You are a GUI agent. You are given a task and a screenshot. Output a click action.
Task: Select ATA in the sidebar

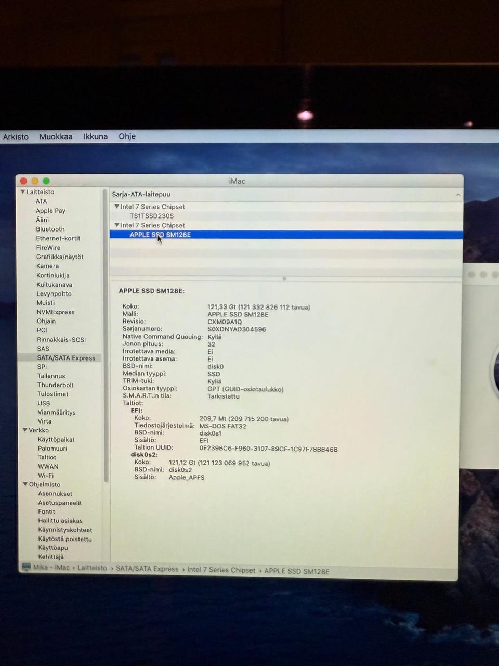41,201
